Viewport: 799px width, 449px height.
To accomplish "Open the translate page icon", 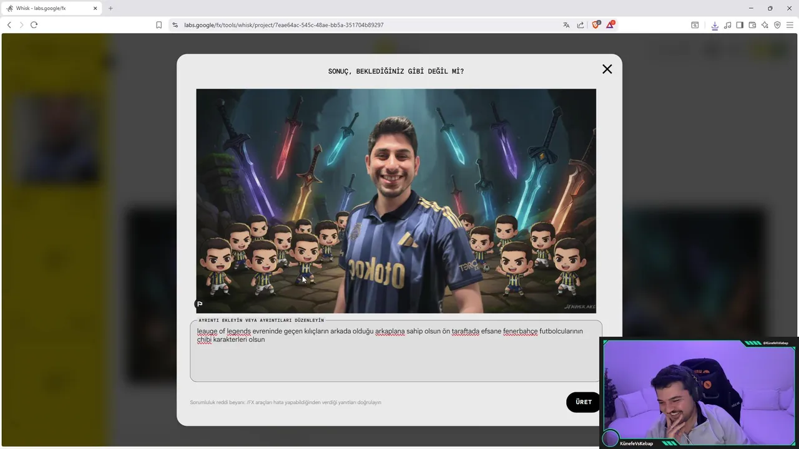I will tap(566, 25).
